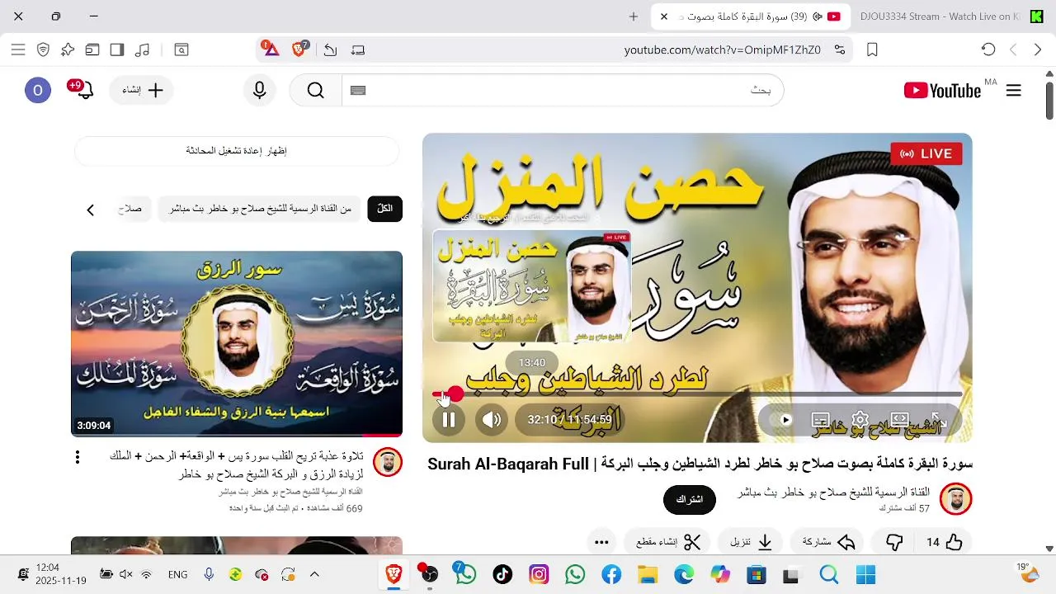Open site settings icon beside the URL
1056x594 pixels.
840,49
